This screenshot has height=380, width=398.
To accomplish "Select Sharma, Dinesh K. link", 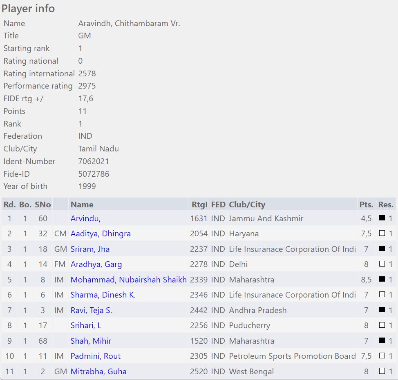I will 103,295.
